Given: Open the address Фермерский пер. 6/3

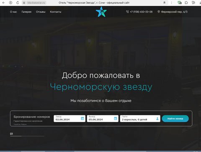Looking at the screenshot, I should tap(174, 12).
